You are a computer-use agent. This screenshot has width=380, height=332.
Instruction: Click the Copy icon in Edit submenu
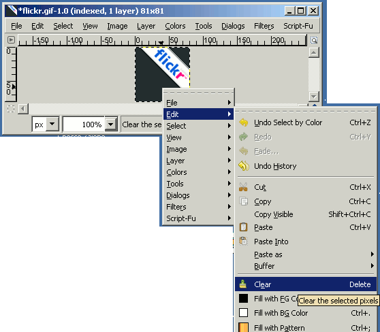click(244, 201)
